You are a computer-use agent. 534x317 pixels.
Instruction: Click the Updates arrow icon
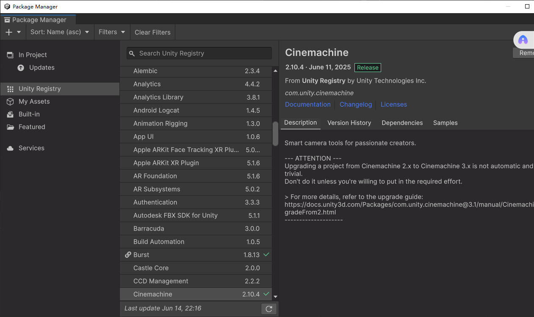point(21,67)
